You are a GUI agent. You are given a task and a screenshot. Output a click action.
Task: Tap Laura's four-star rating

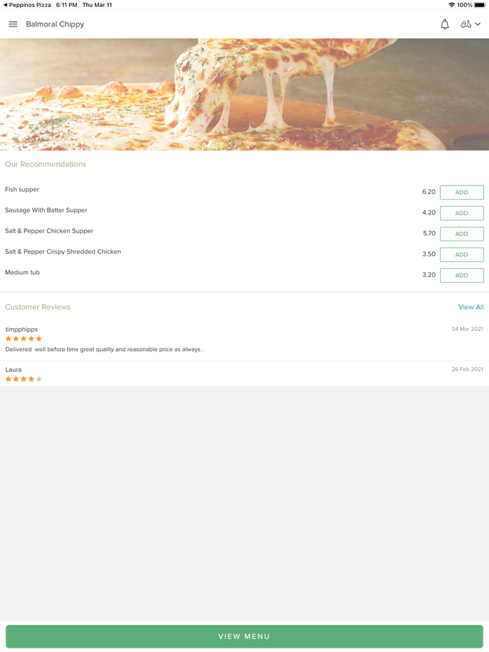coord(24,379)
